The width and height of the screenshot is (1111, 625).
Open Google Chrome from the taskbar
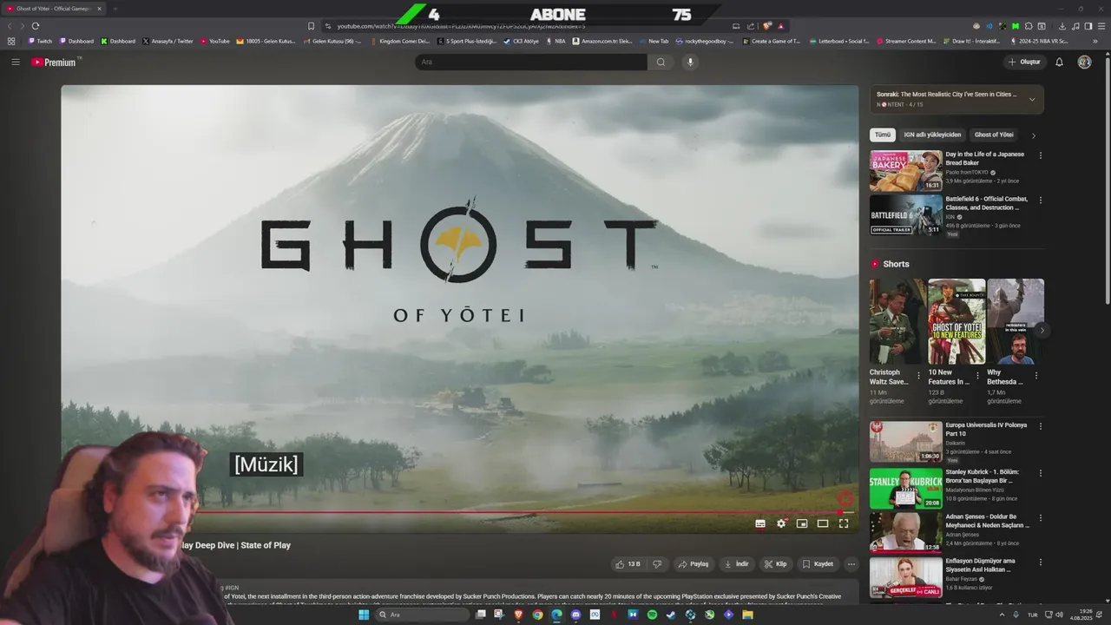537,615
